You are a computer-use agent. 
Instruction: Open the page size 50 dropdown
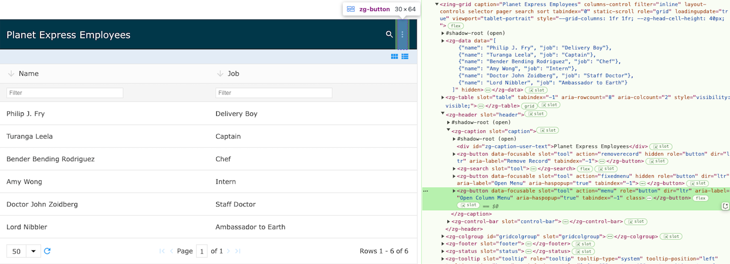pyautogui.click(x=23, y=251)
